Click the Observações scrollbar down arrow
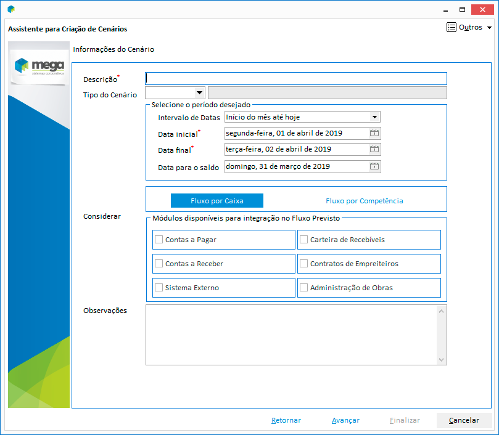 pyautogui.click(x=442, y=359)
